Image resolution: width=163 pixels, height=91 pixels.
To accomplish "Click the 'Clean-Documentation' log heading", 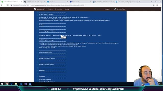I will coord(46,52).
